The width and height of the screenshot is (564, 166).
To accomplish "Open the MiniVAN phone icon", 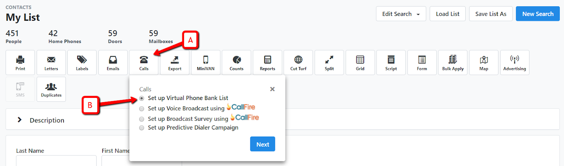I will [206, 59].
